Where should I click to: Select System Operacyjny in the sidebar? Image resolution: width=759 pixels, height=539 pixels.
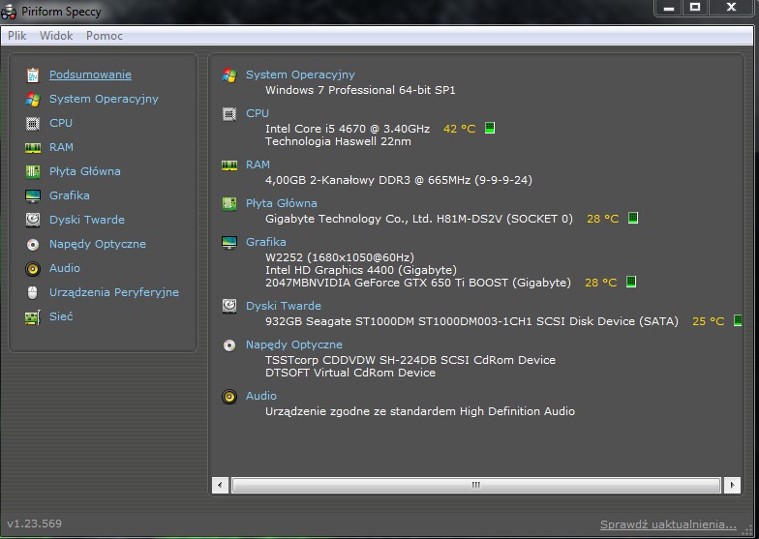click(104, 99)
